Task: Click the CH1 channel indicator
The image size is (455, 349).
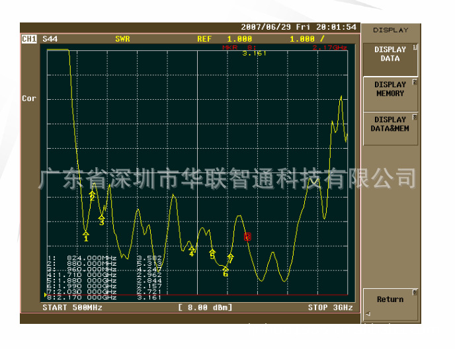Action: point(30,39)
